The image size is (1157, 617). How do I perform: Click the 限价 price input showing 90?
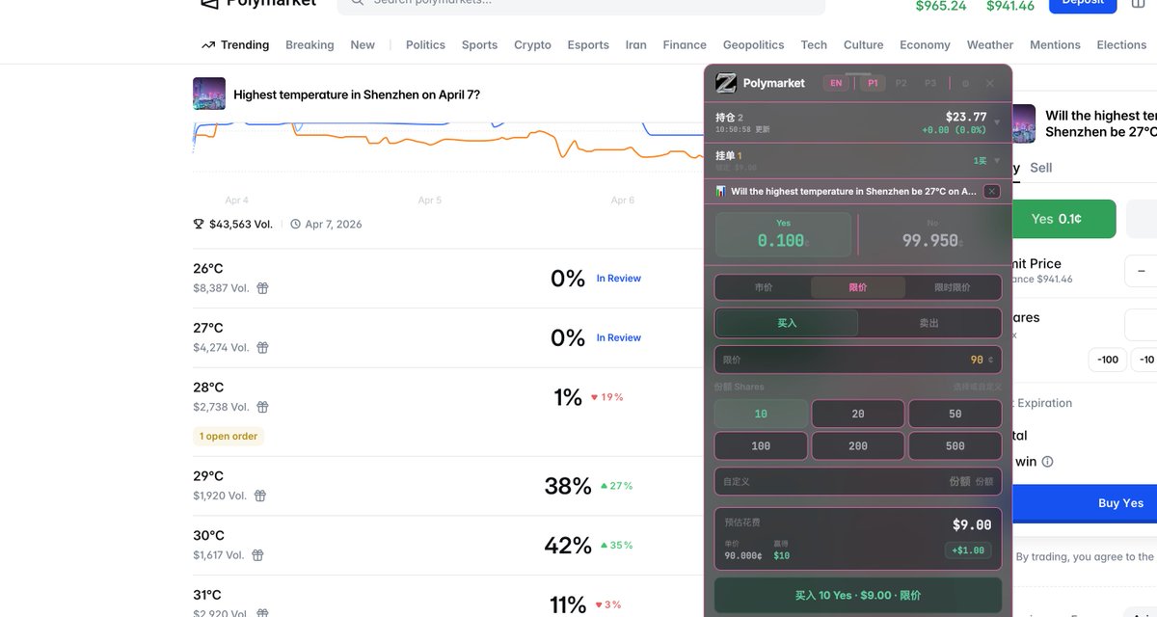858,360
